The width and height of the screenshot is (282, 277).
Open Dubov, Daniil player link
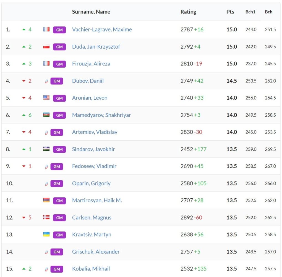pos(88,81)
